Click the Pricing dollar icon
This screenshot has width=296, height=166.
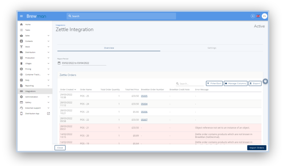point(21,69)
